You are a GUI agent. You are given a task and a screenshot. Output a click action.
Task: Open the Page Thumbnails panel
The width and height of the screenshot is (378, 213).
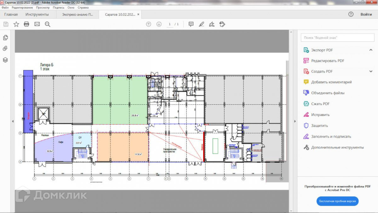(x=5, y=38)
